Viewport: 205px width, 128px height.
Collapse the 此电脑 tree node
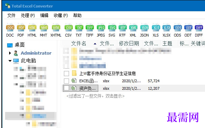point(10,61)
